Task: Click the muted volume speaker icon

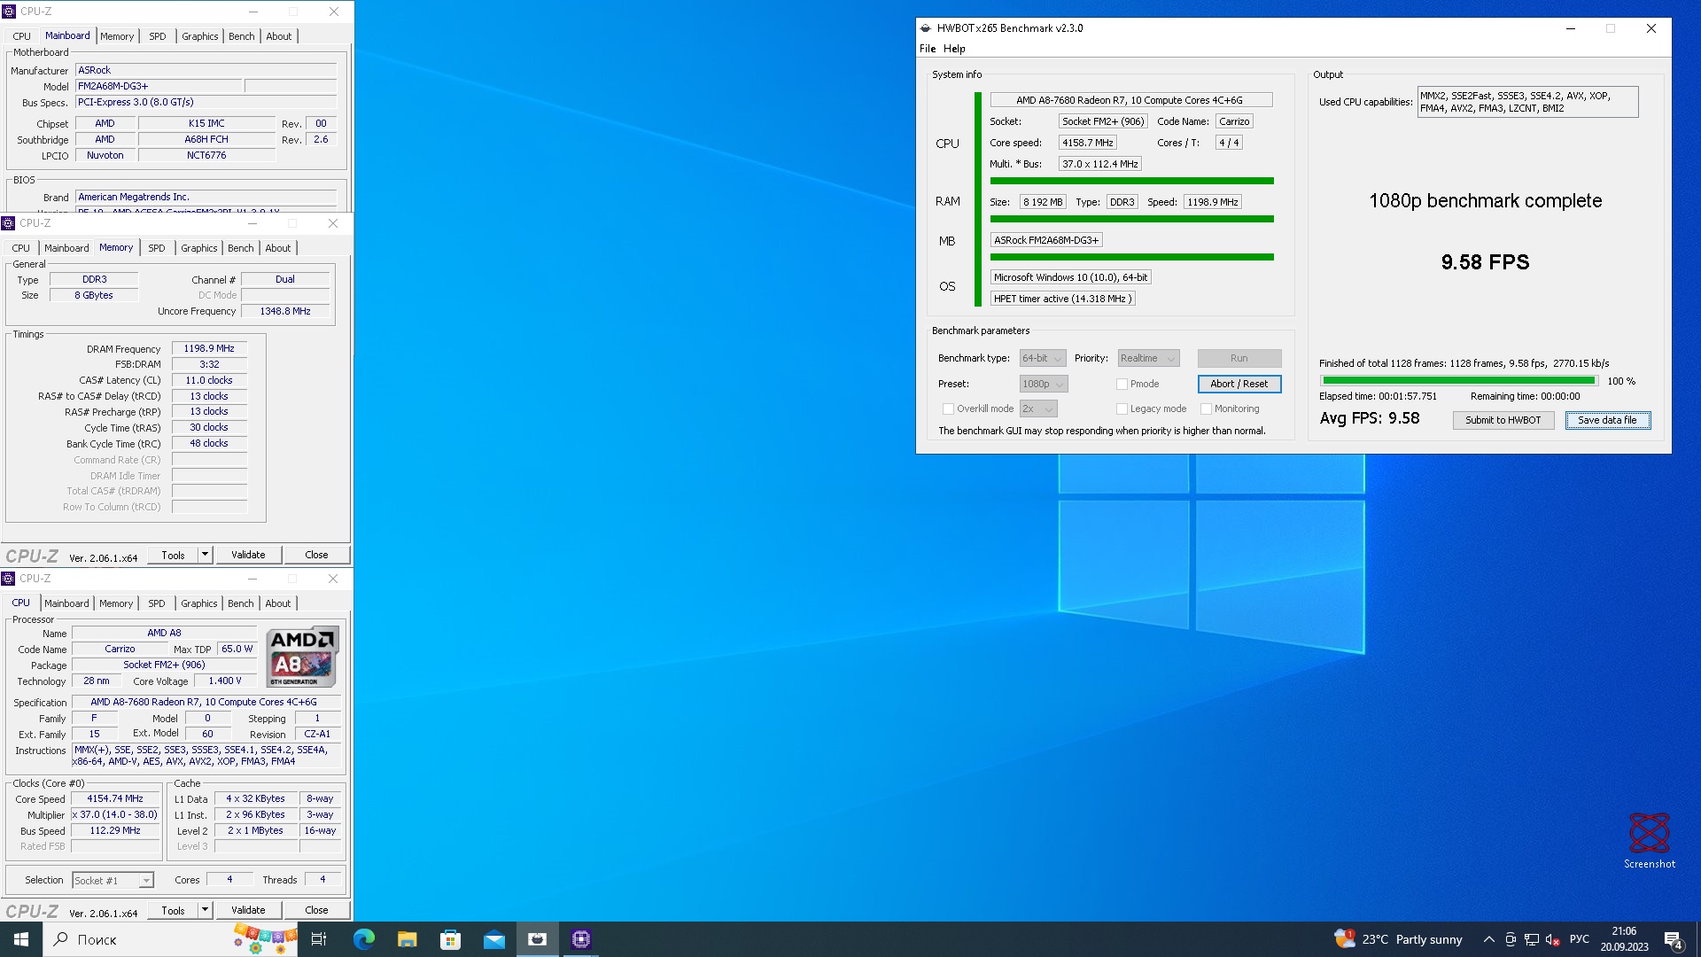Action: click(1552, 939)
